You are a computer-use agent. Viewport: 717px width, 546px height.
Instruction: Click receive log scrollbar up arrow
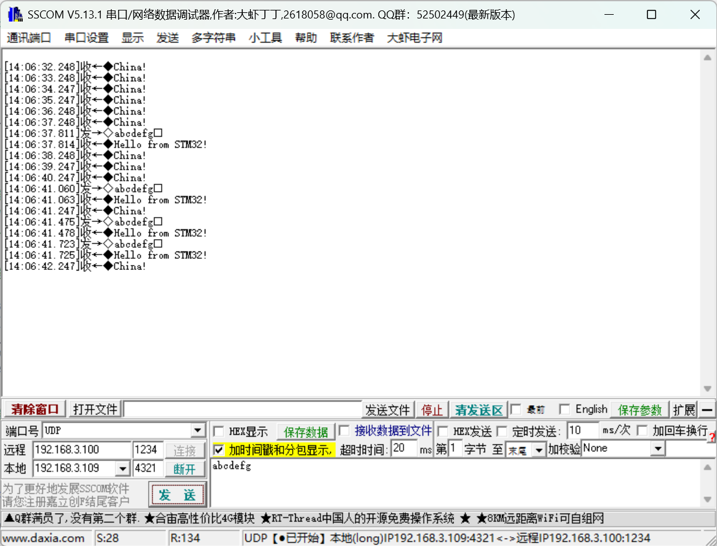(707, 58)
